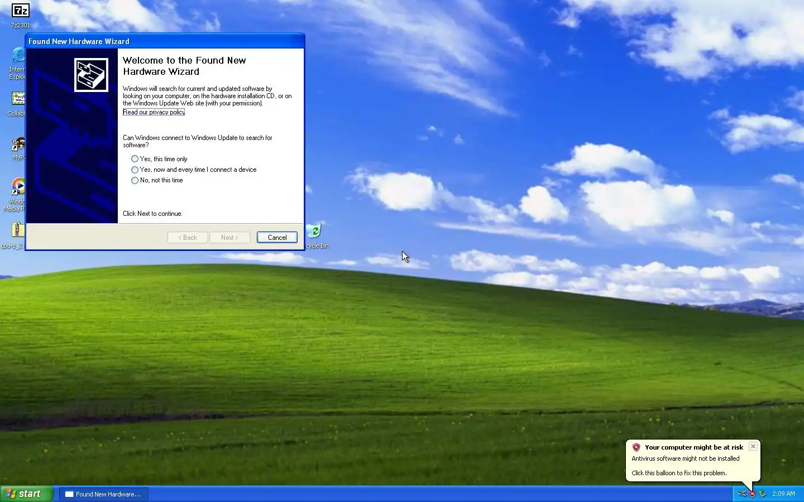804x502 pixels.
Task: Click the wireless network tray icon
Action: click(x=742, y=494)
